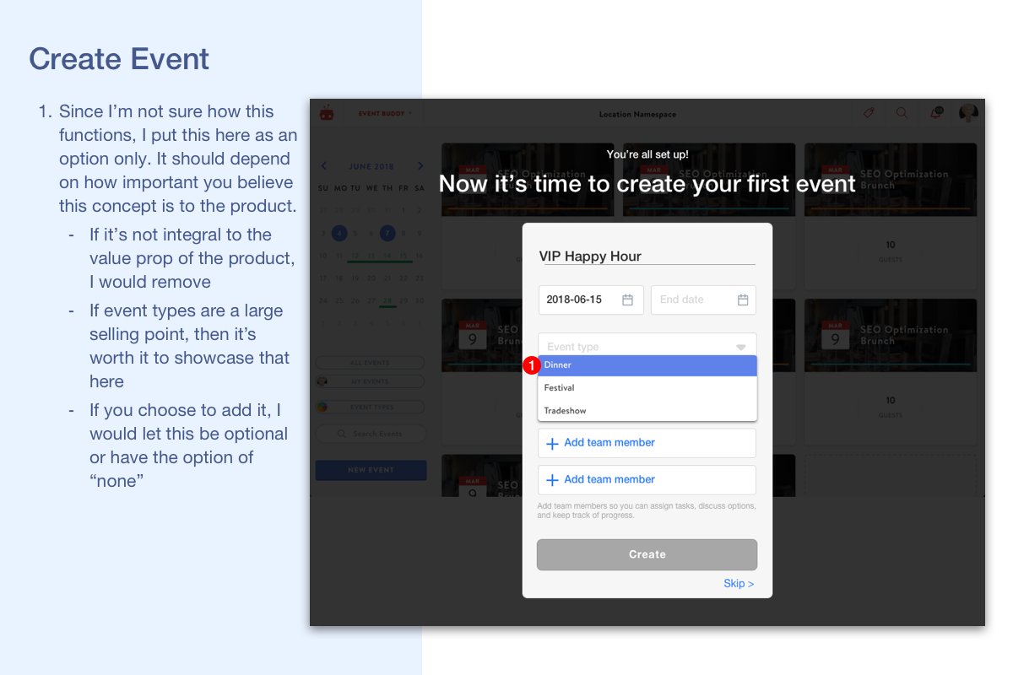The height and width of the screenshot is (675, 1013).
Task: Click note text 'have the option of none'
Action: click(x=171, y=469)
